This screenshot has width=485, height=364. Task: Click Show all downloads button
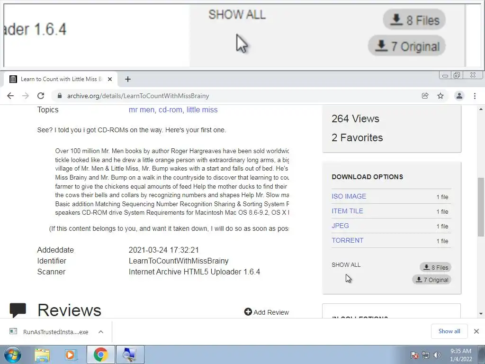point(449,331)
